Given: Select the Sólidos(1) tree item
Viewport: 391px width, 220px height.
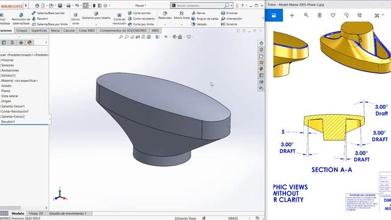Looking at the screenshot, I should pos(8,75).
